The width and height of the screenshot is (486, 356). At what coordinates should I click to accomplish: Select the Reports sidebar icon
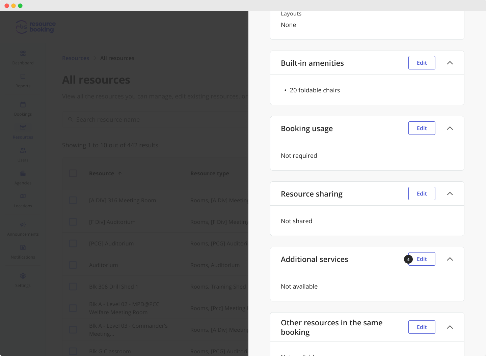click(x=23, y=80)
